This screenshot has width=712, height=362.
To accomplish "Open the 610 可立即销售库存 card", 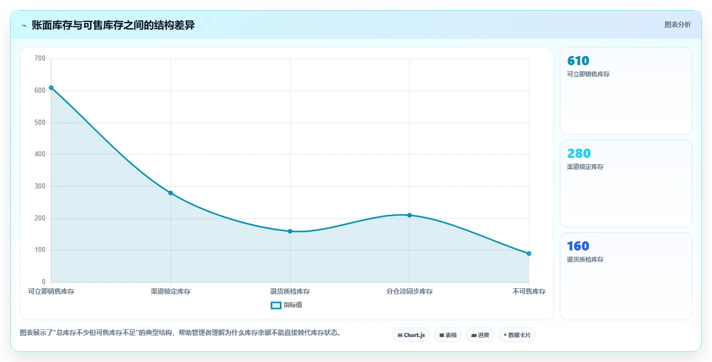I will point(625,91).
